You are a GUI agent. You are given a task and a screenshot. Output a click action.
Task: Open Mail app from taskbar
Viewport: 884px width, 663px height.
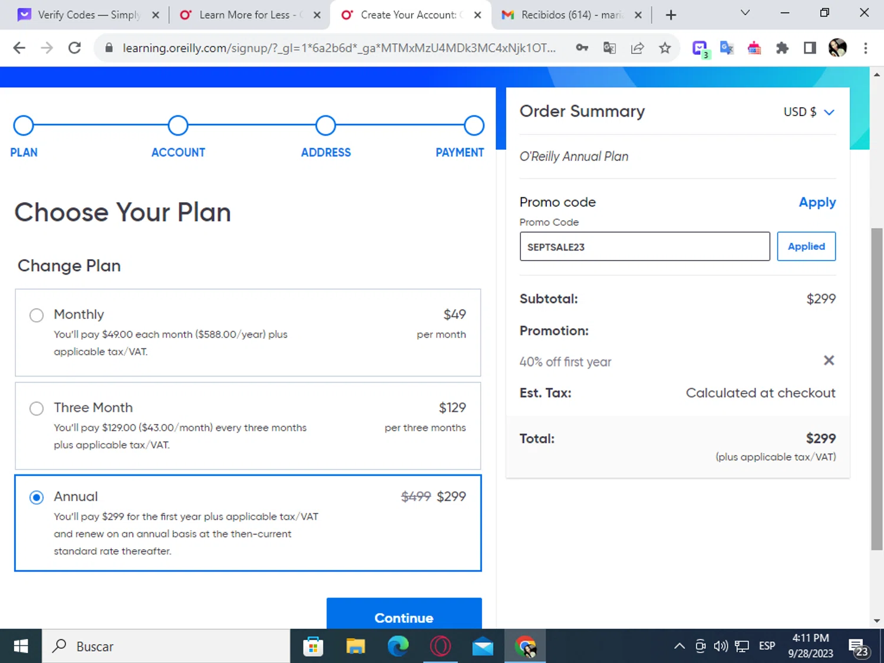483,646
